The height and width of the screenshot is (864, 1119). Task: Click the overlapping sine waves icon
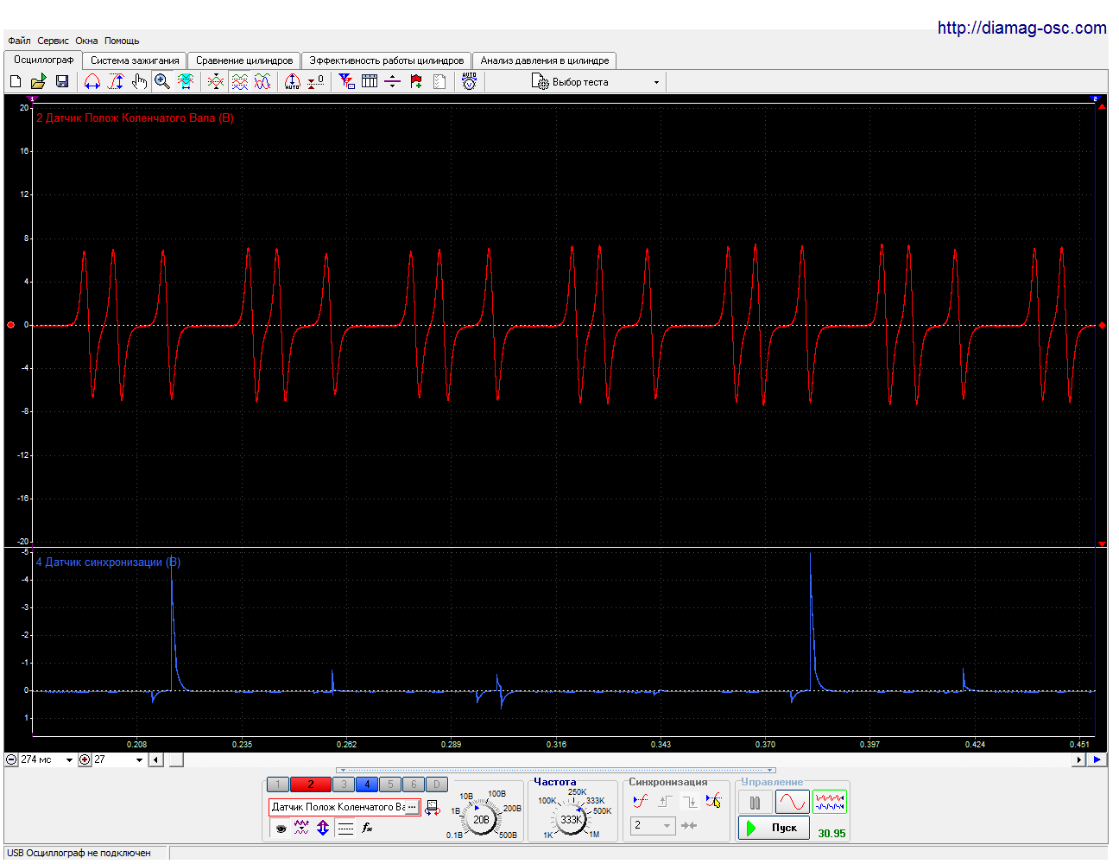(262, 81)
